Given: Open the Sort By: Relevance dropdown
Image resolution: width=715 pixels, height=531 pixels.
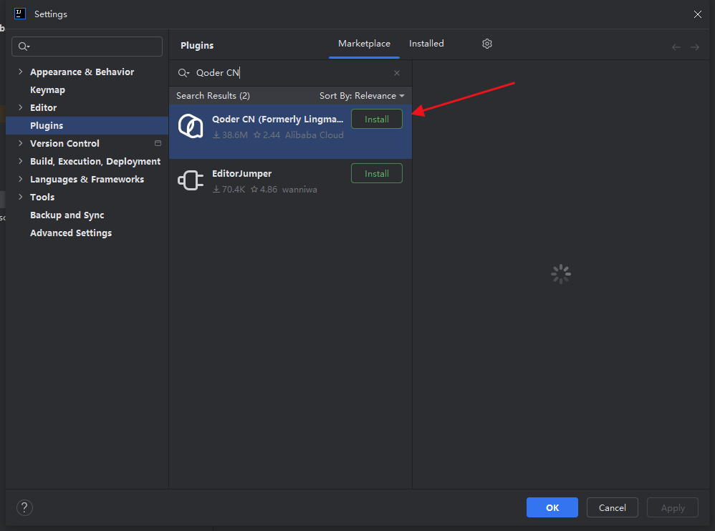Looking at the screenshot, I should (x=362, y=96).
